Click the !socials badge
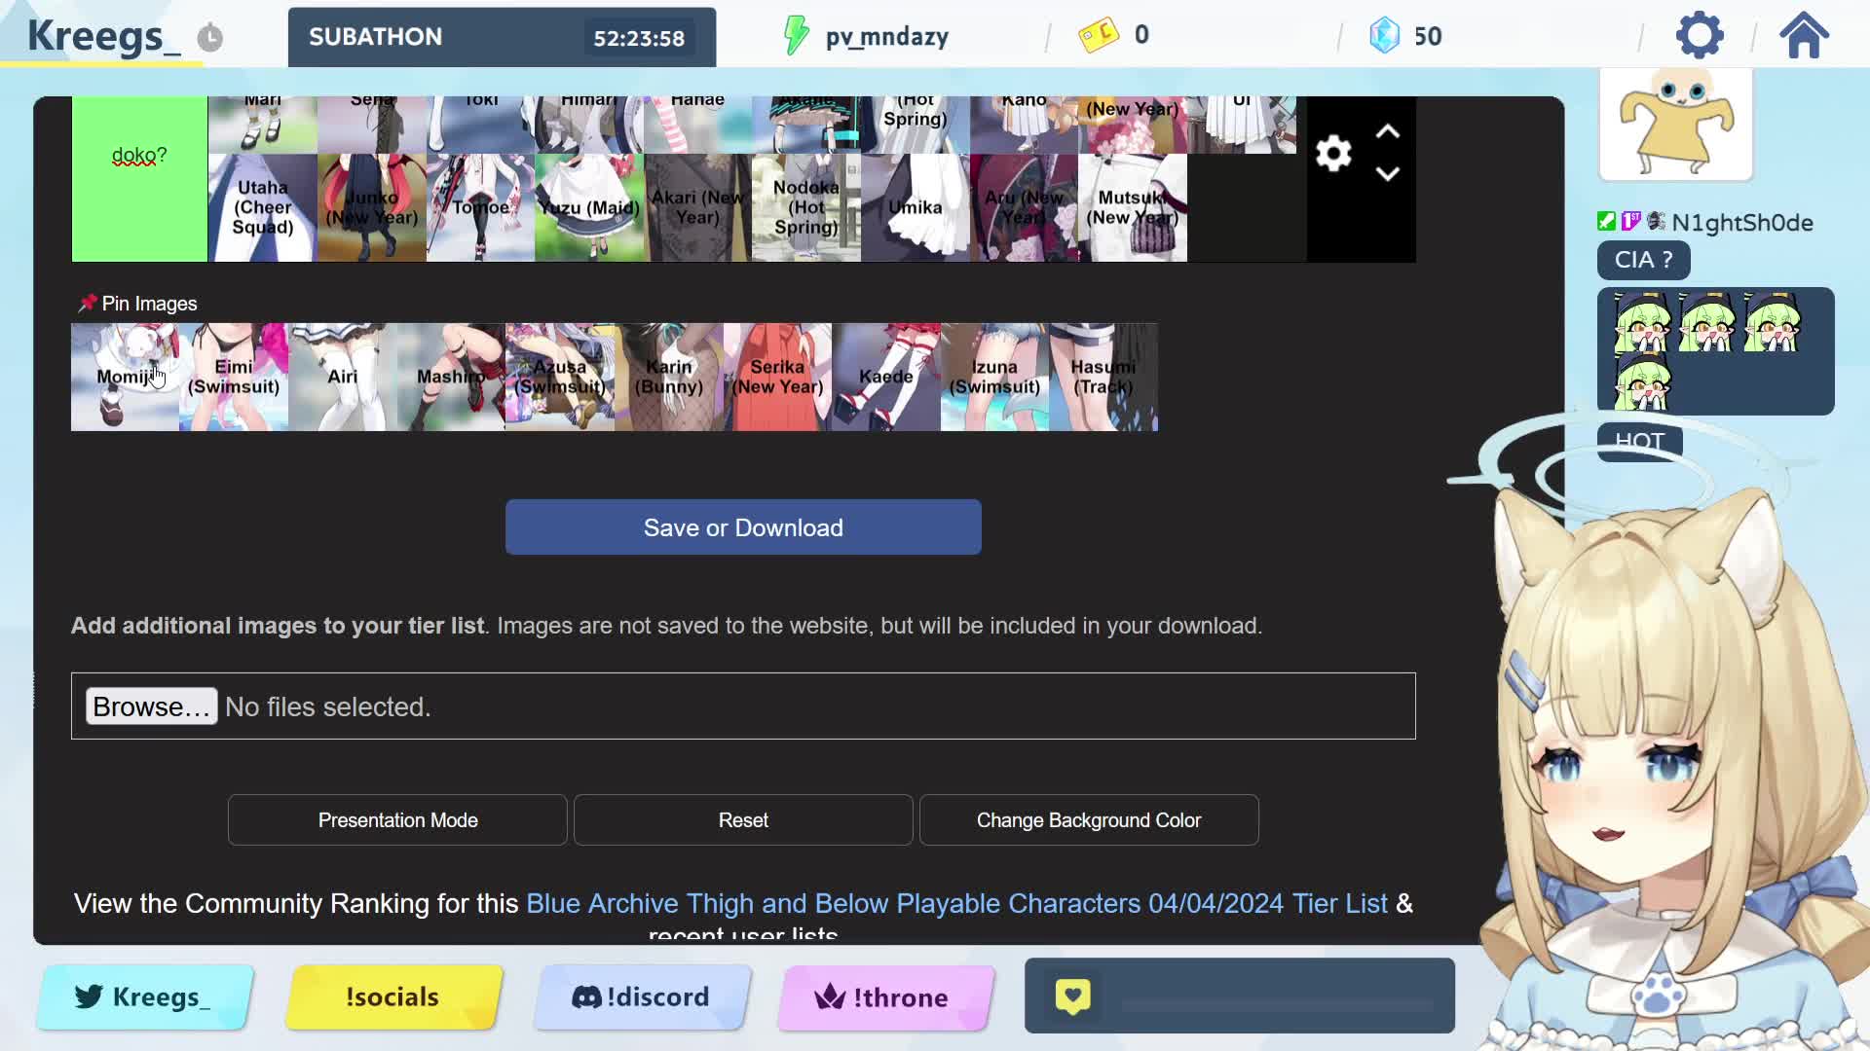 [393, 997]
